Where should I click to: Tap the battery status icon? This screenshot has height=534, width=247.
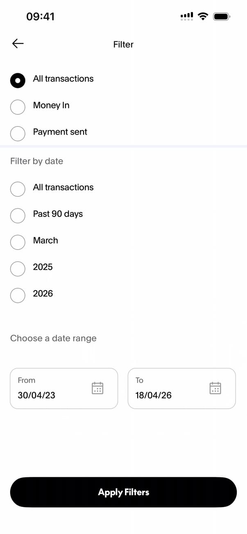[x=222, y=16]
